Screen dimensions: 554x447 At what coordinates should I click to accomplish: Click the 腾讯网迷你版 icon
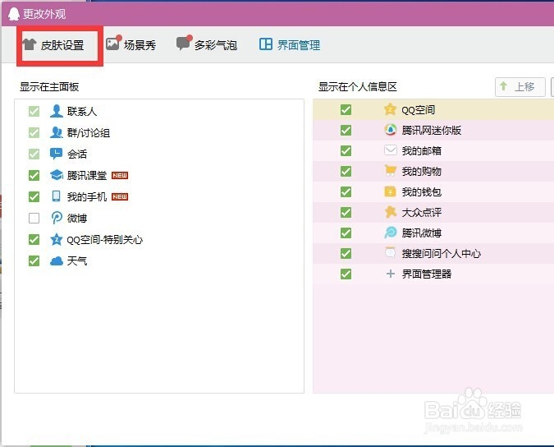pos(391,130)
